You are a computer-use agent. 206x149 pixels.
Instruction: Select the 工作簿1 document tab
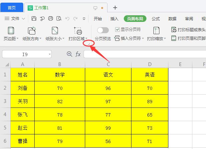66,8
